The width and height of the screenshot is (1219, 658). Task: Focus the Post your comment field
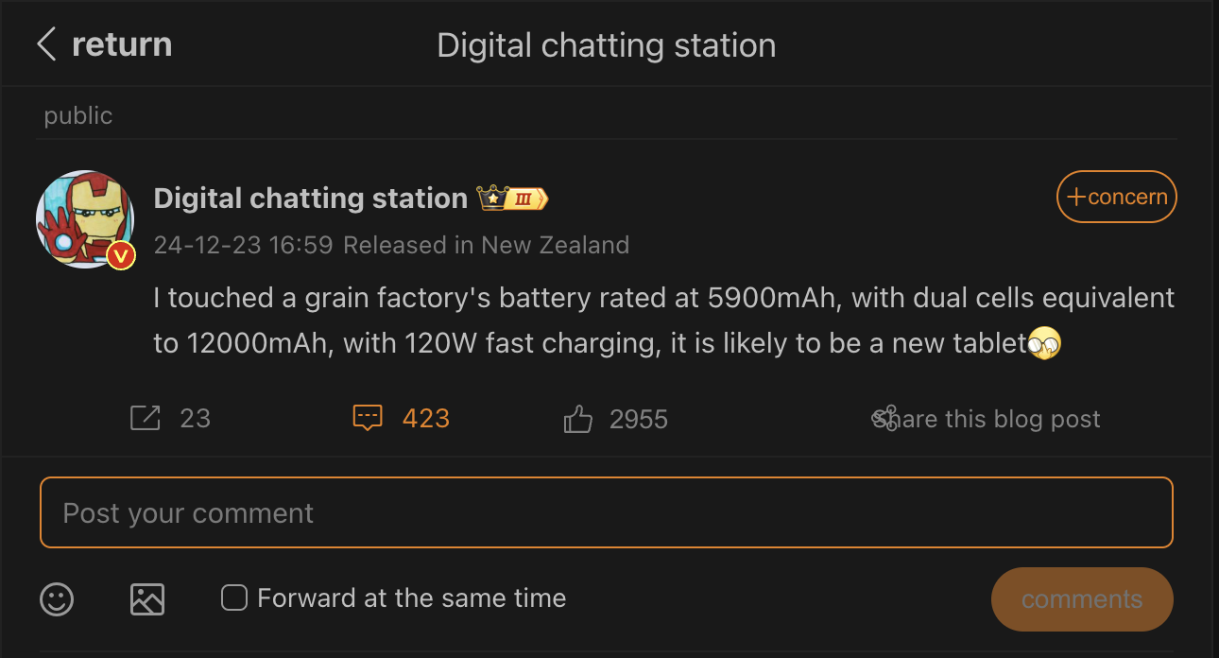606,512
